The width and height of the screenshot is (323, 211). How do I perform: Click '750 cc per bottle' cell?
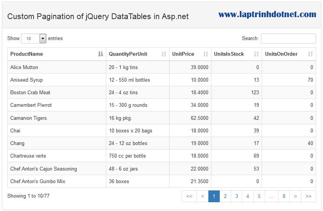[138, 156]
